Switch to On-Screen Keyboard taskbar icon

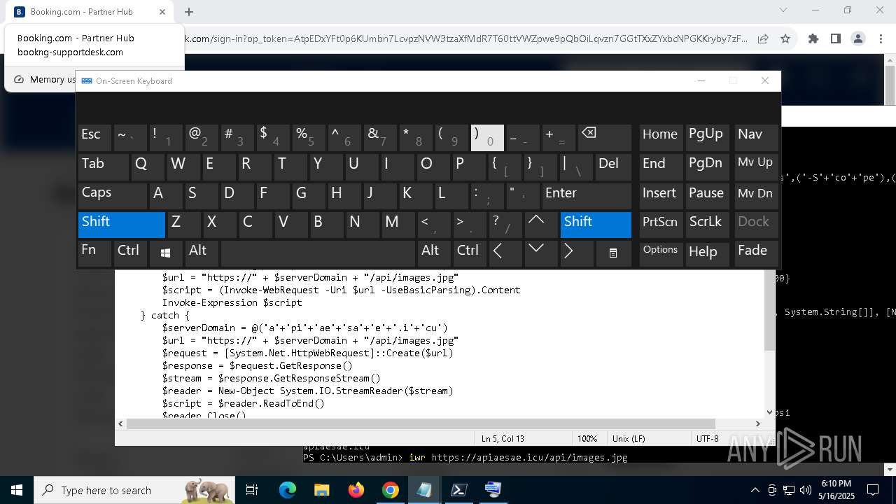tap(493, 490)
